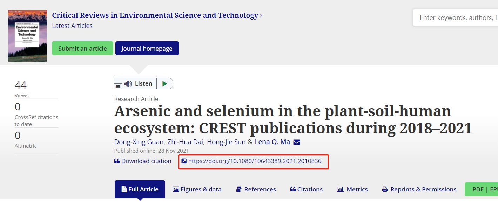This screenshot has height=205, width=498.
Task: Open author Dong-Xing Guan's profile
Action: [139, 142]
